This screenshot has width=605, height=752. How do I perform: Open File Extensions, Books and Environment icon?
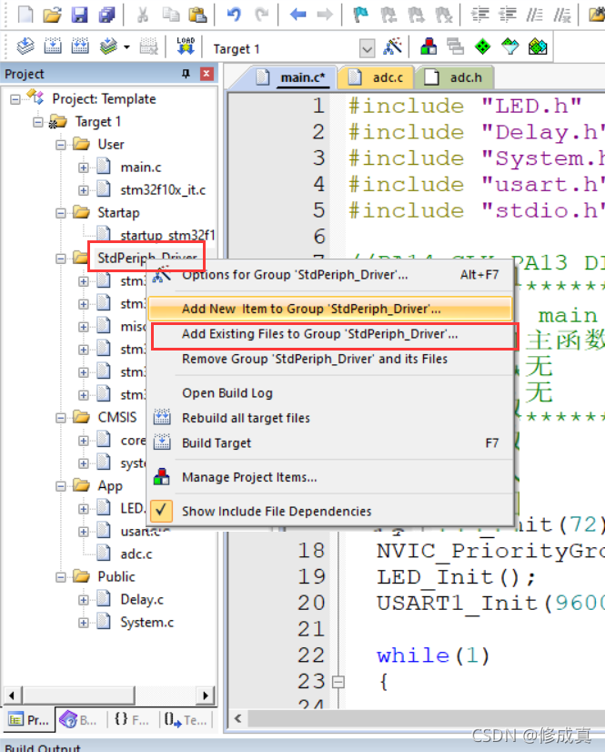[429, 46]
